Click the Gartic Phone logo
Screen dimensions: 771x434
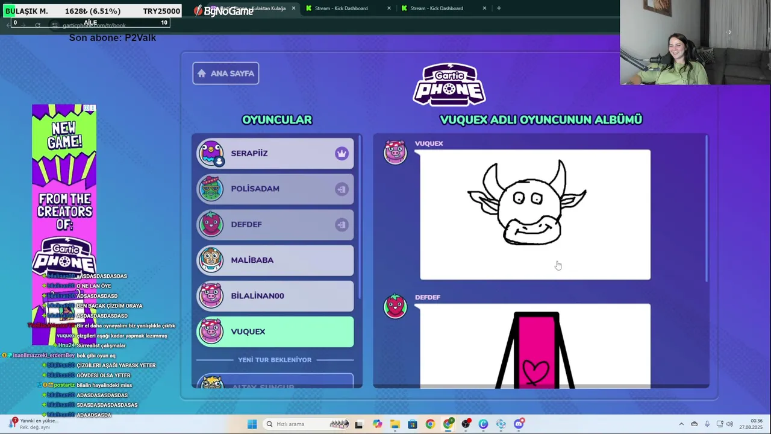pos(449,84)
